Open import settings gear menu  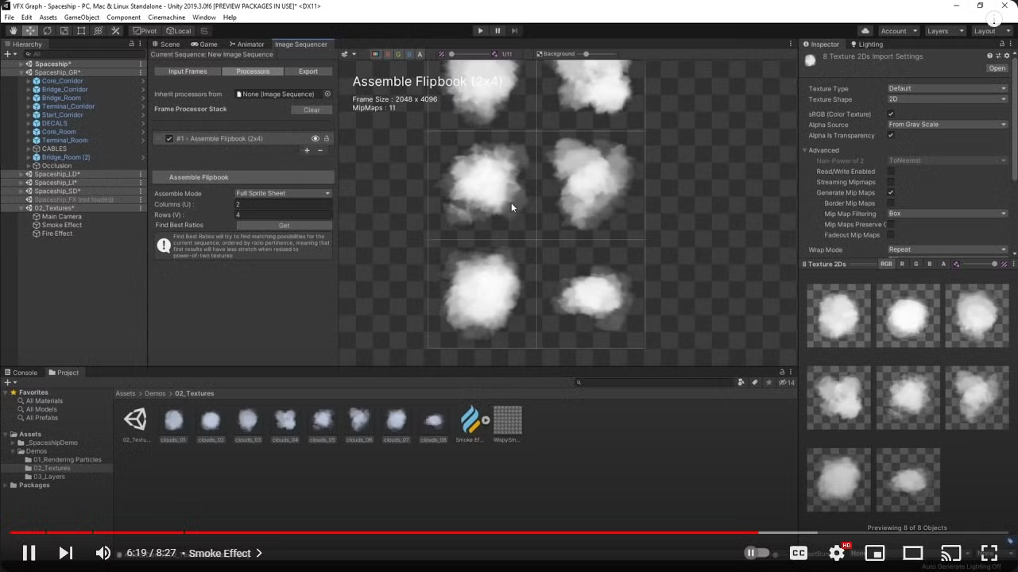(1007, 56)
